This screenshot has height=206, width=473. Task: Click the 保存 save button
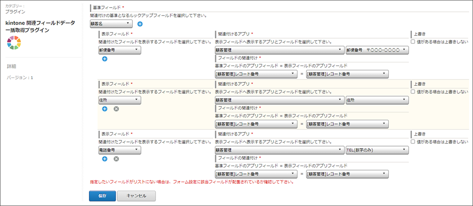click(102, 196)
